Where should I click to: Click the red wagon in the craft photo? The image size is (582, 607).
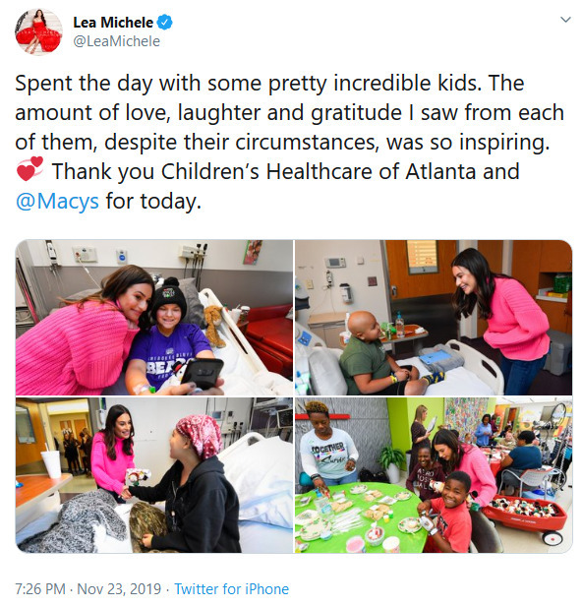pos(525,516)
